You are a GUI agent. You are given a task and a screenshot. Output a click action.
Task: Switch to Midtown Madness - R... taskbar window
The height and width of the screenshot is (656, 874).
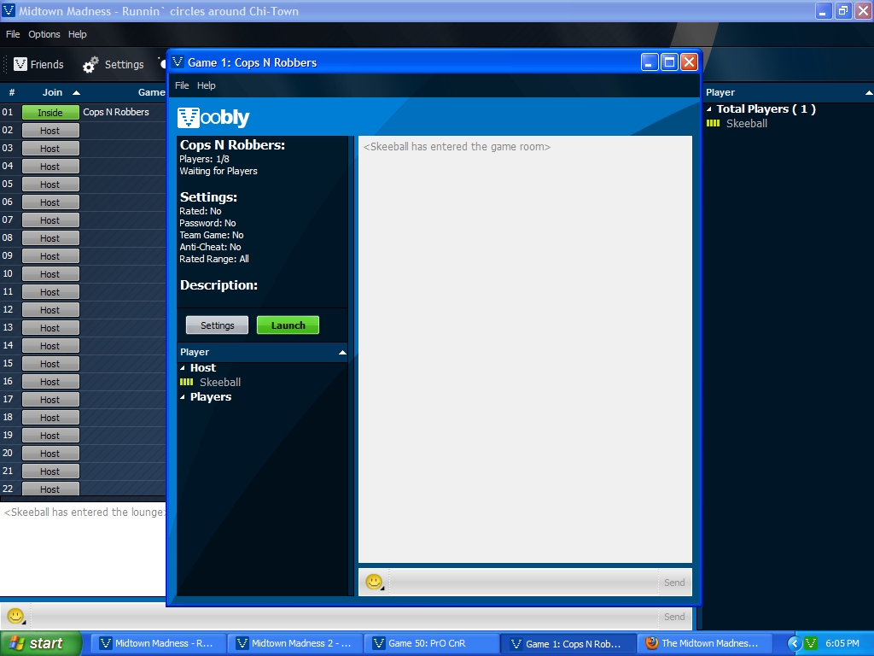coord(160,643)
